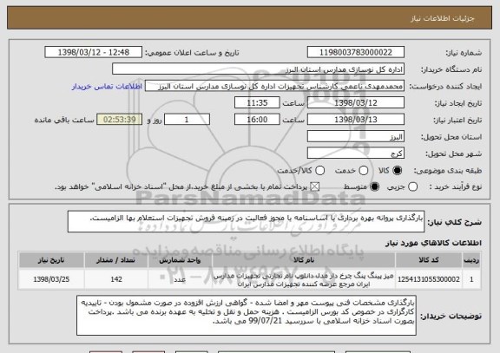
Task: Click the تاریخ نیاز column header
Action: pos(51,260)
